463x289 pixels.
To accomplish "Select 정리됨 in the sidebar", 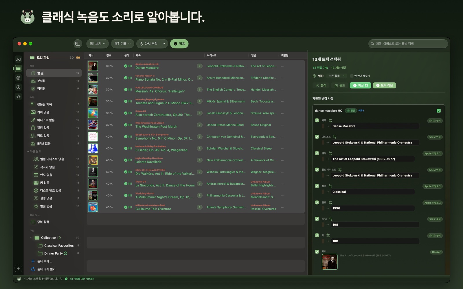I will [54, 89].
